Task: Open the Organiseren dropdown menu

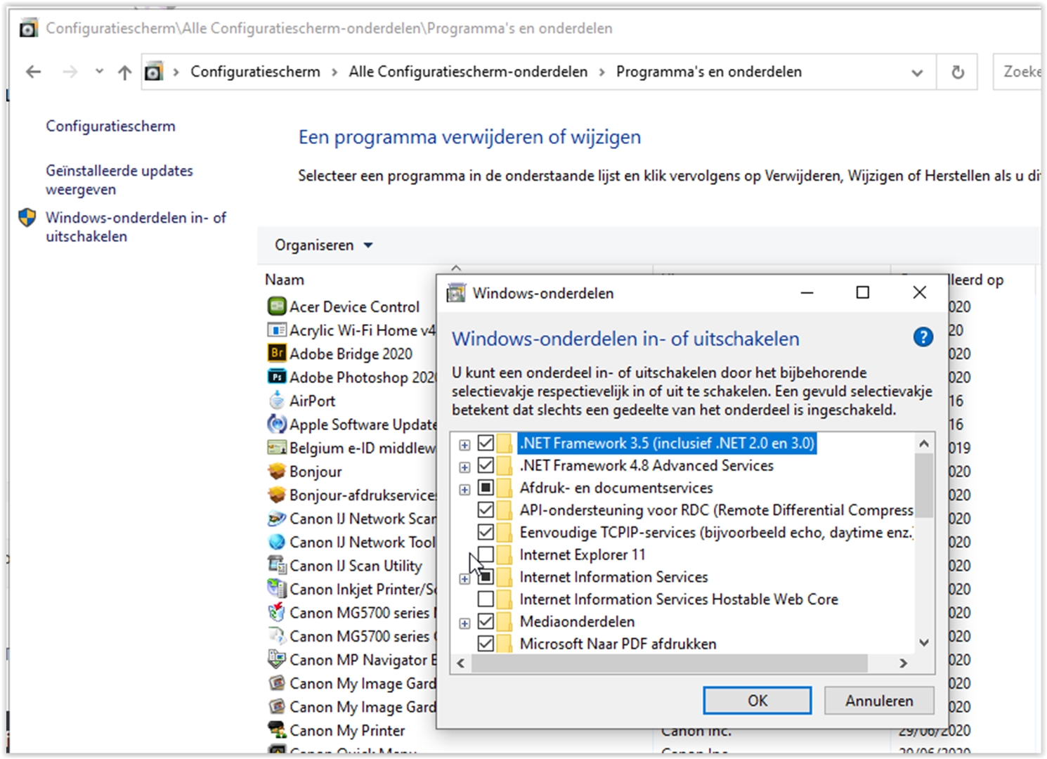Action: [x=323, y=245]
